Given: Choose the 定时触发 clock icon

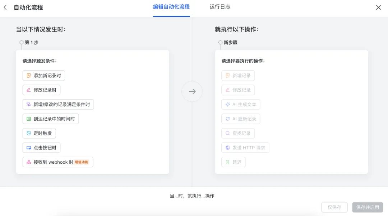Looking at the screenshot, I should point(29,133).
